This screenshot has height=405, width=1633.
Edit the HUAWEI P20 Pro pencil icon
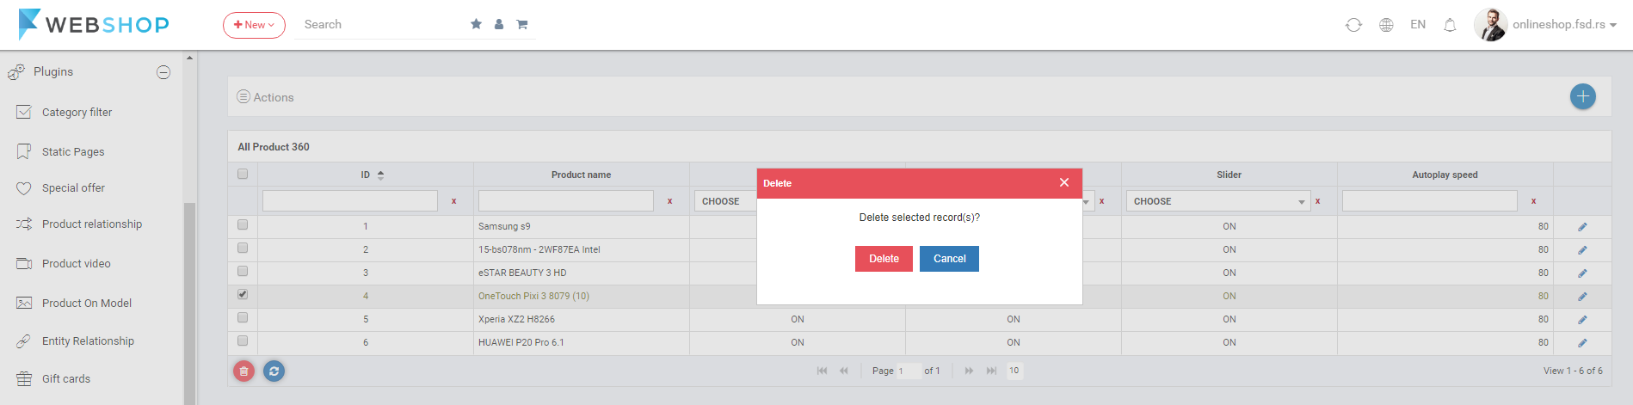[x=1582, y=343]
